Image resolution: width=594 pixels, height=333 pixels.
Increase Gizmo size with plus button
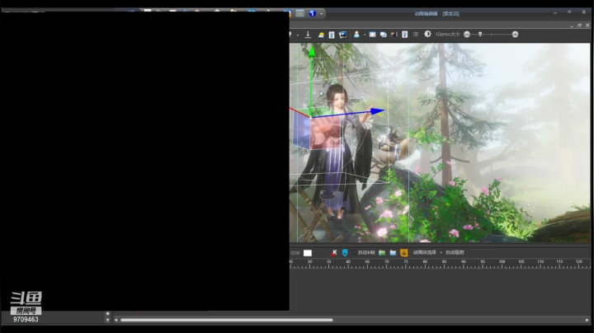(515, 35)
